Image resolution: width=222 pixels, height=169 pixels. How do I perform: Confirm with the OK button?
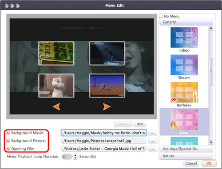click(209, 163)
